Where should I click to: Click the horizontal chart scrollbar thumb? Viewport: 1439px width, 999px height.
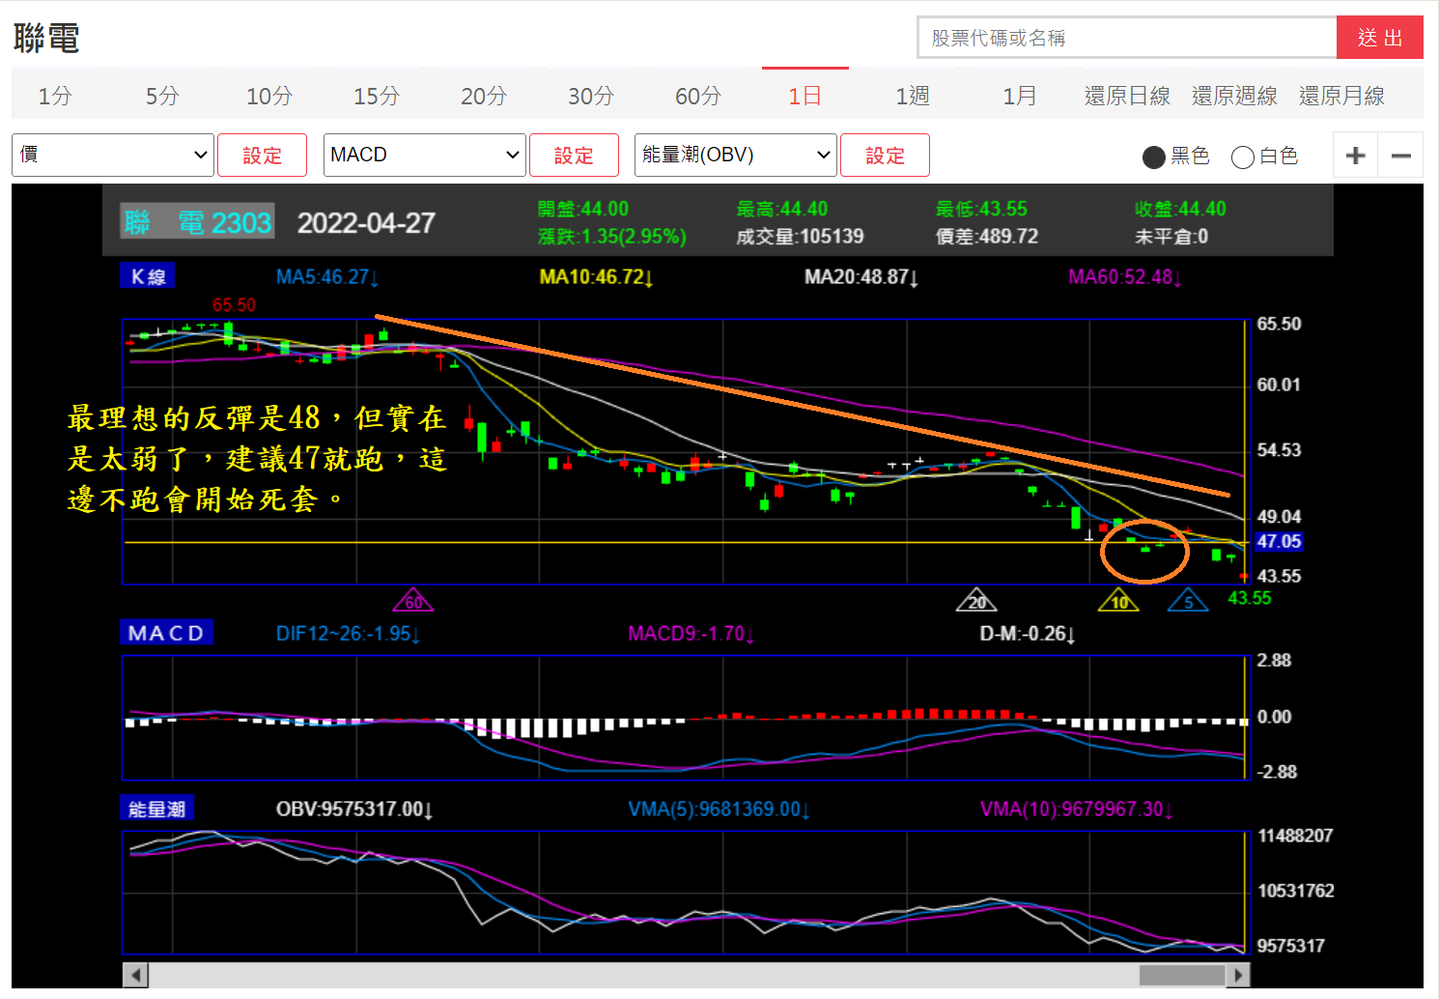click(1182, 975)
